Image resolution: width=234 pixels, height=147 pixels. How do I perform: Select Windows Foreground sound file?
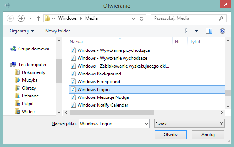point(98,82)
